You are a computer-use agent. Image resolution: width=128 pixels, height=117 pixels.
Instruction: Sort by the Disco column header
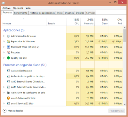105,23
